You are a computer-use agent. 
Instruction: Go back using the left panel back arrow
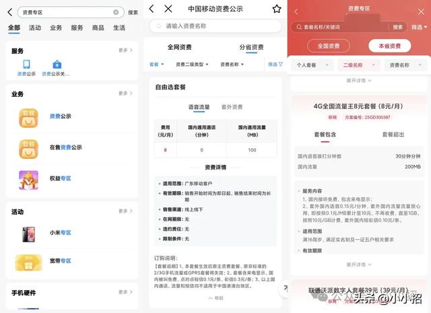click(x=10, y=12)
